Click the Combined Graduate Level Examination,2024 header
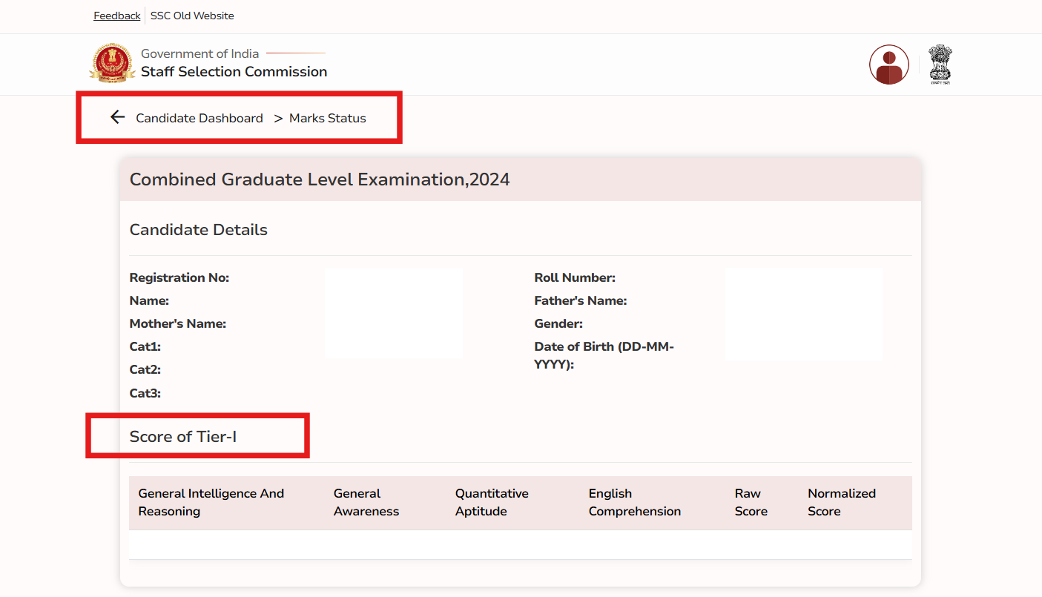This screenshot has height=597, width=1042. tap(319, 179)
